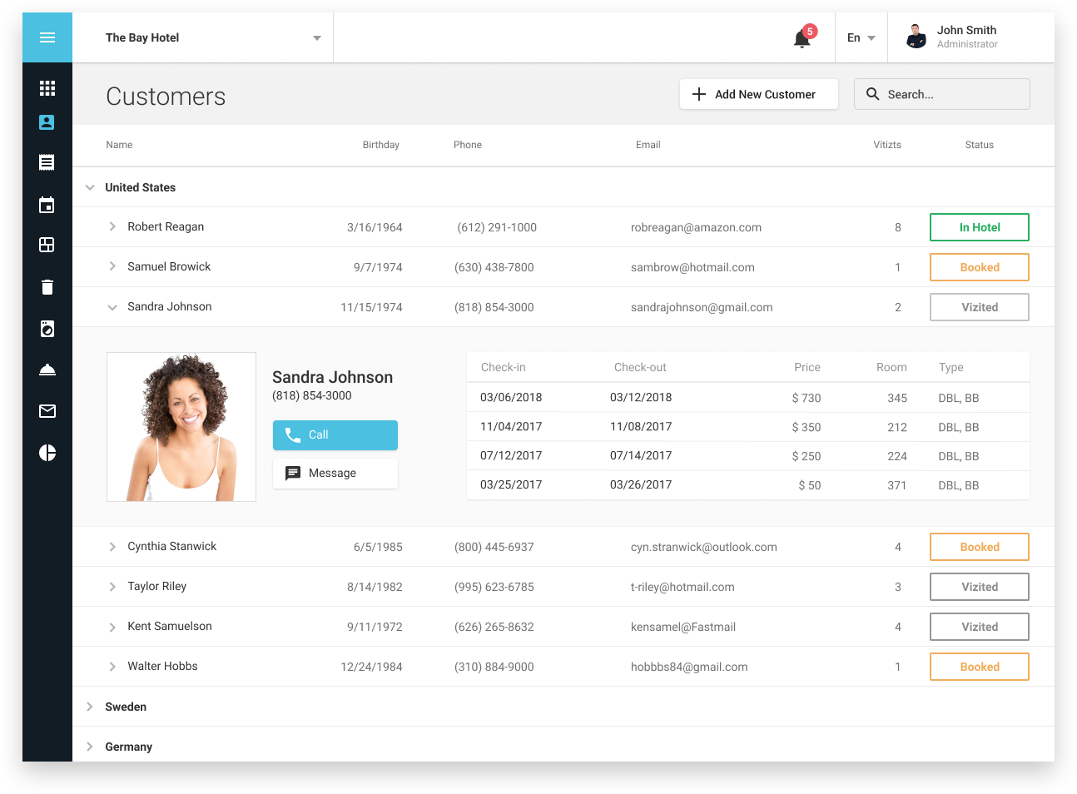Open the rooms layout icon in sidebar
Viewport: 1077px width, 794px height.
pyautogui.click(x=47, y=245)
